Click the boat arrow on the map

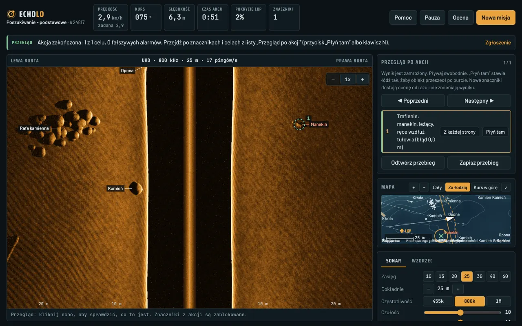[449, 219]
